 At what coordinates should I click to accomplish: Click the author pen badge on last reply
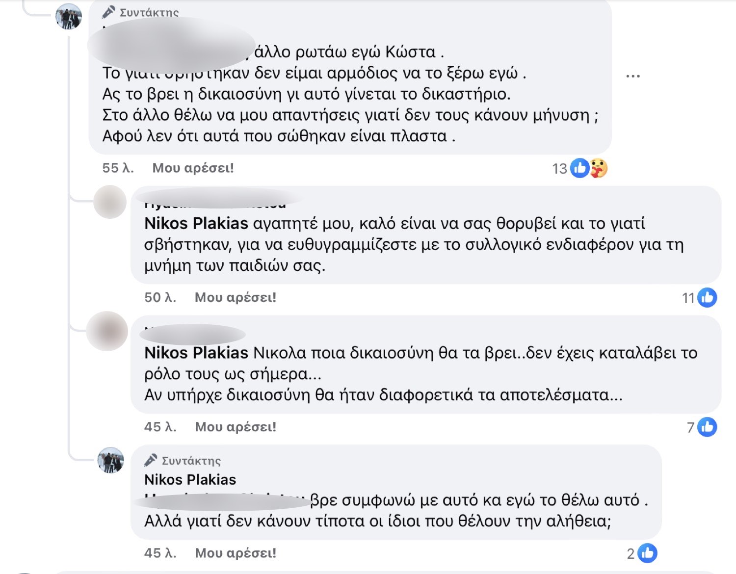[x=151, y=460]
